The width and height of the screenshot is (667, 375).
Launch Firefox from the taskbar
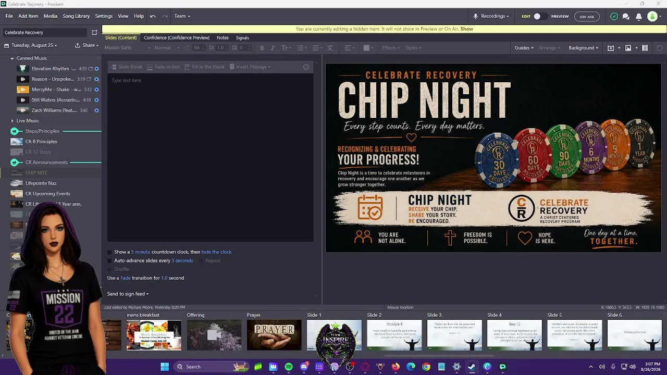pyautogui.click(x=396, y=367)
